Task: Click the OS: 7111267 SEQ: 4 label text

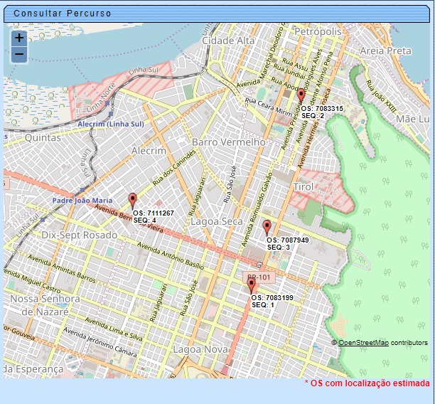Action: [154, 216]
